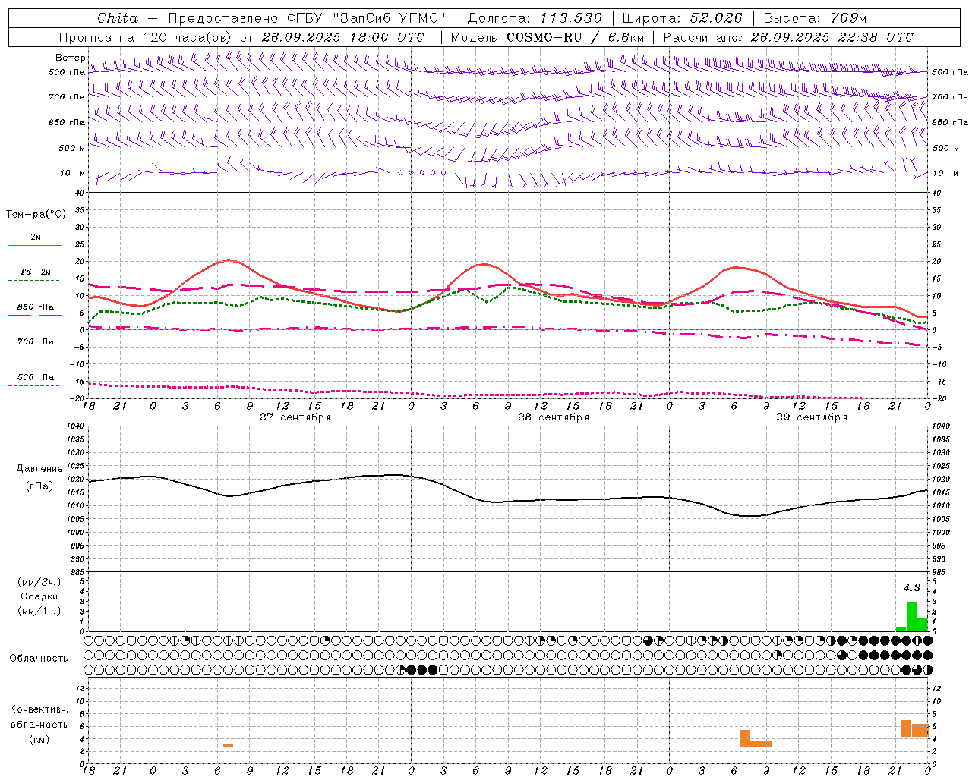Click the Осадки precipitation label

[39, 596]
